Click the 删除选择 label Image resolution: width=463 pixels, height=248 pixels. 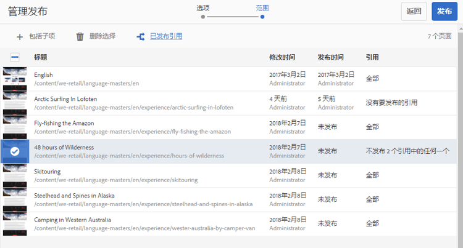coord(102,36)
